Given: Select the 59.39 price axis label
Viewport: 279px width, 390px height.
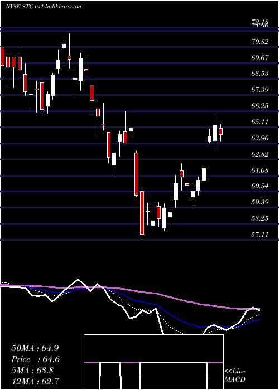Looking at the screenshot, I should (260, 202).
